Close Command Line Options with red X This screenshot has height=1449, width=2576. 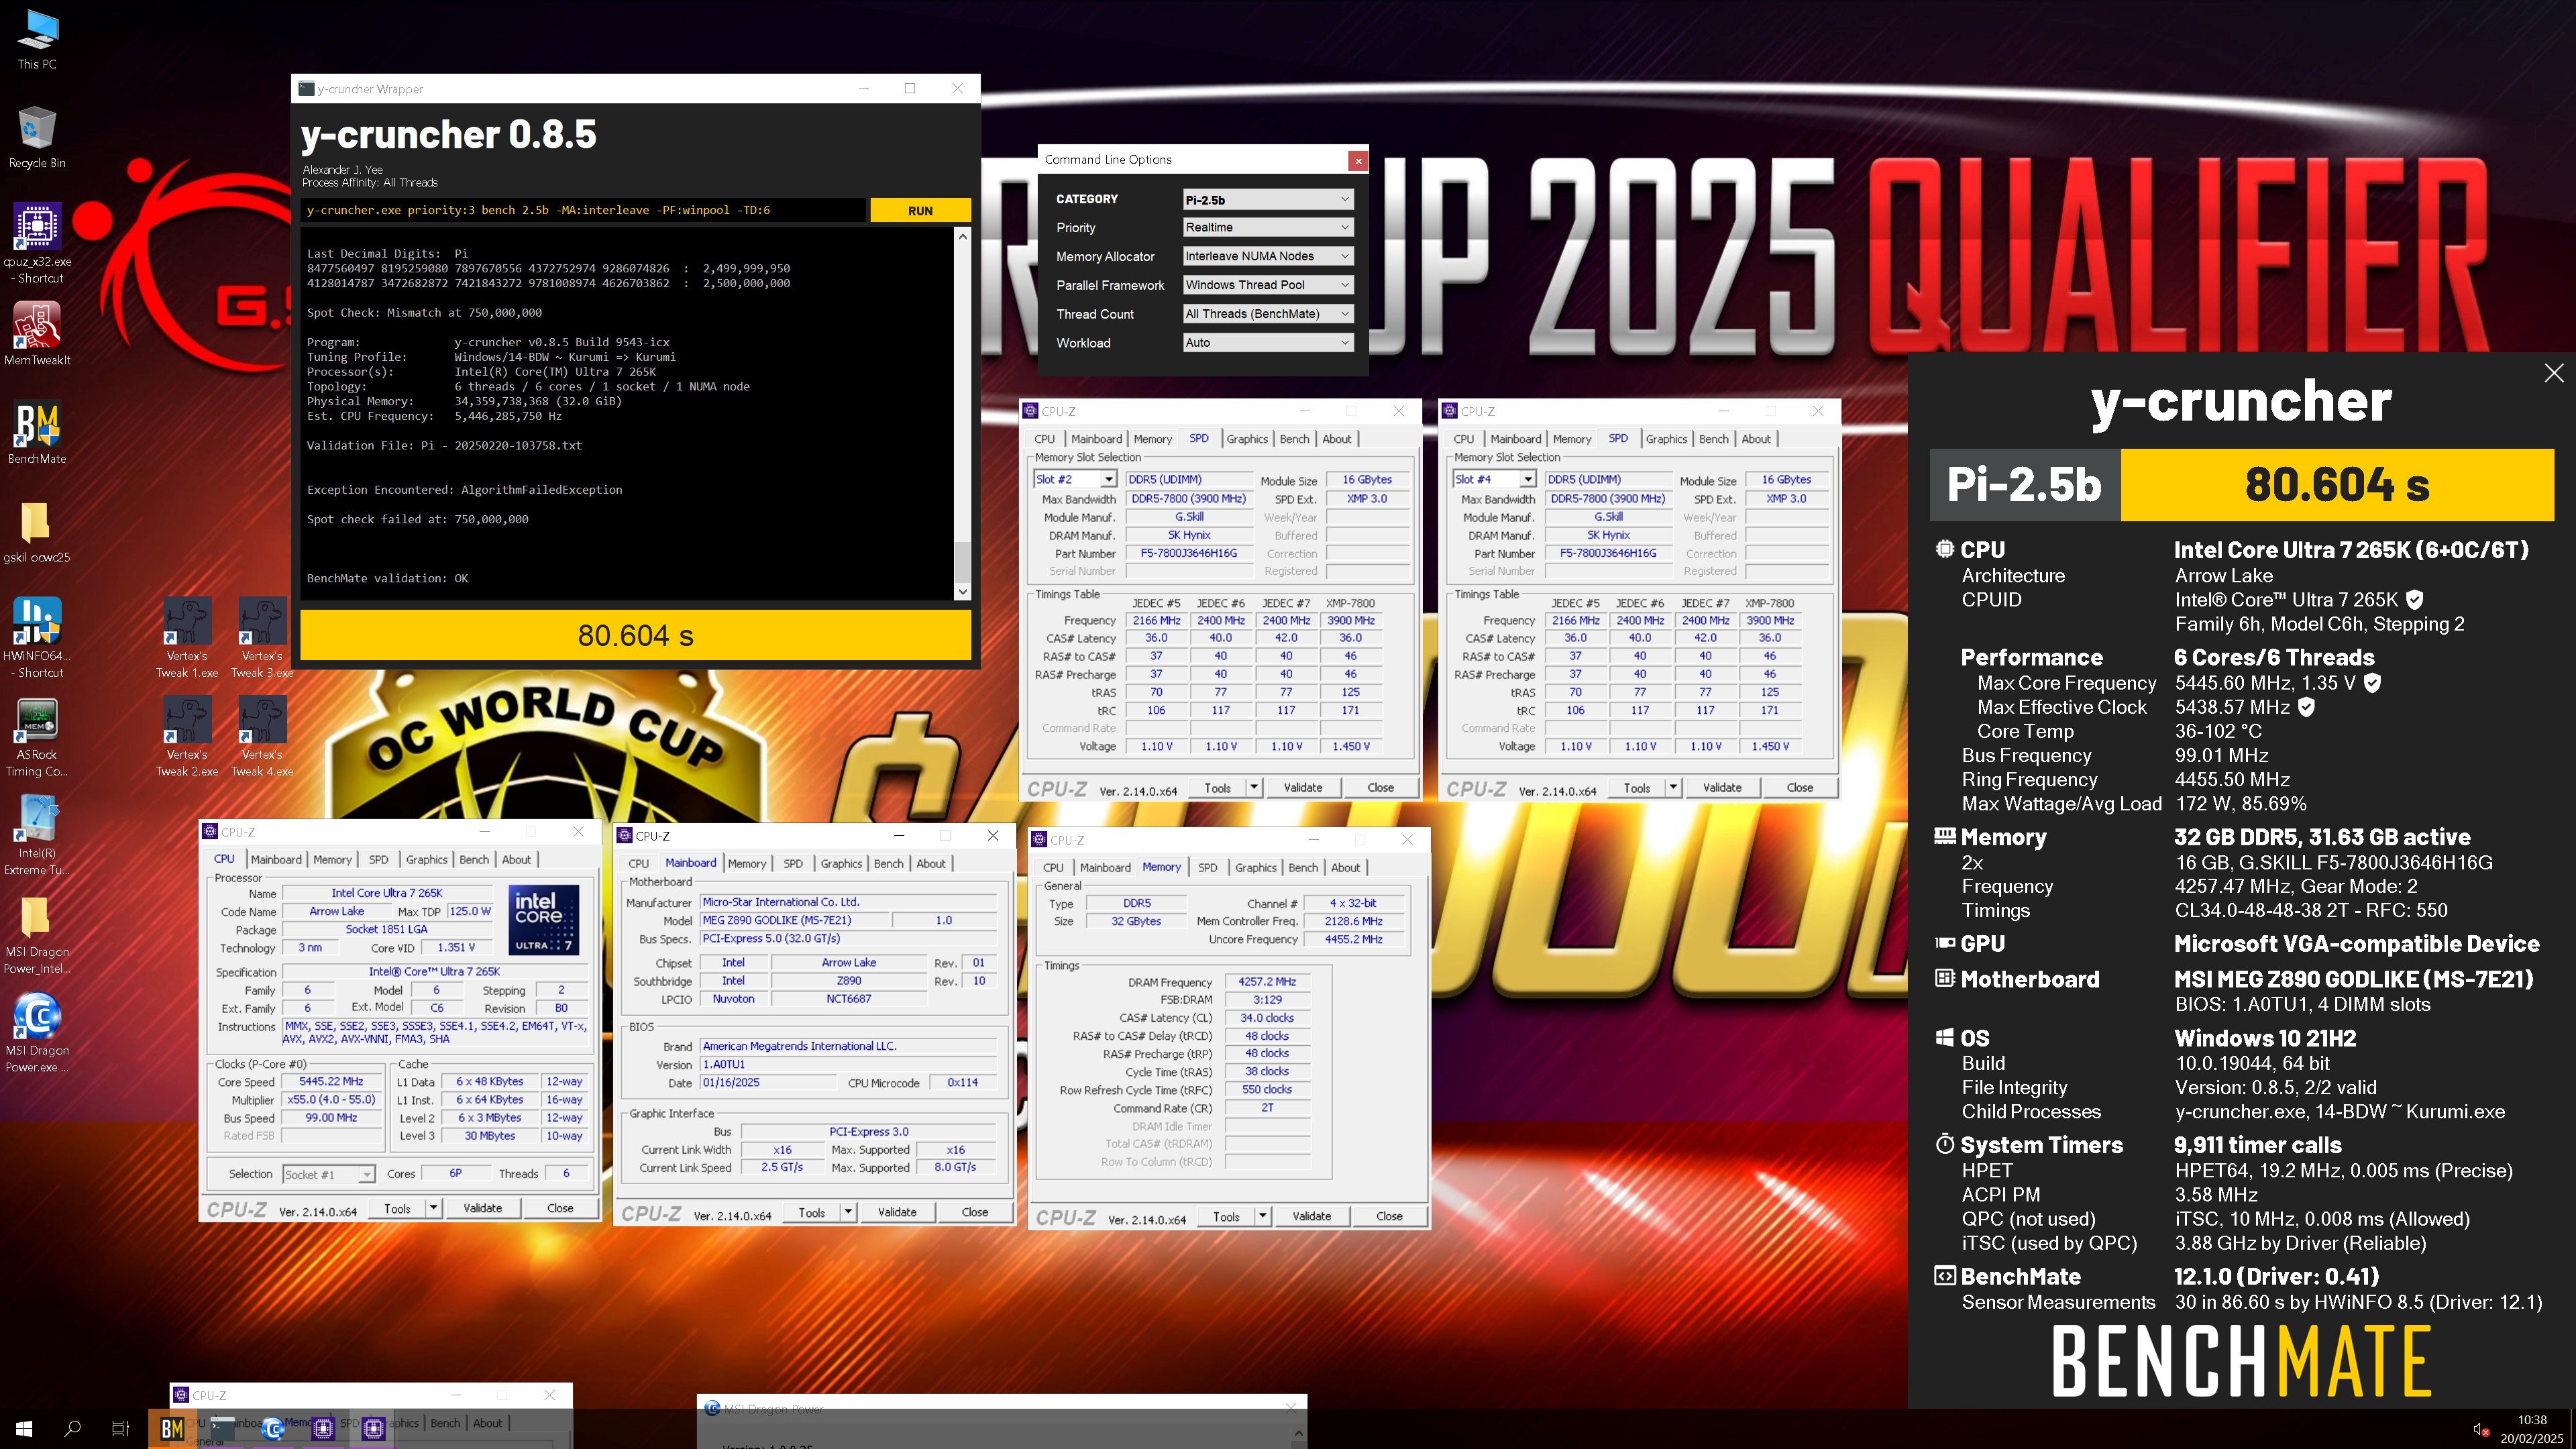[1357, 160]
